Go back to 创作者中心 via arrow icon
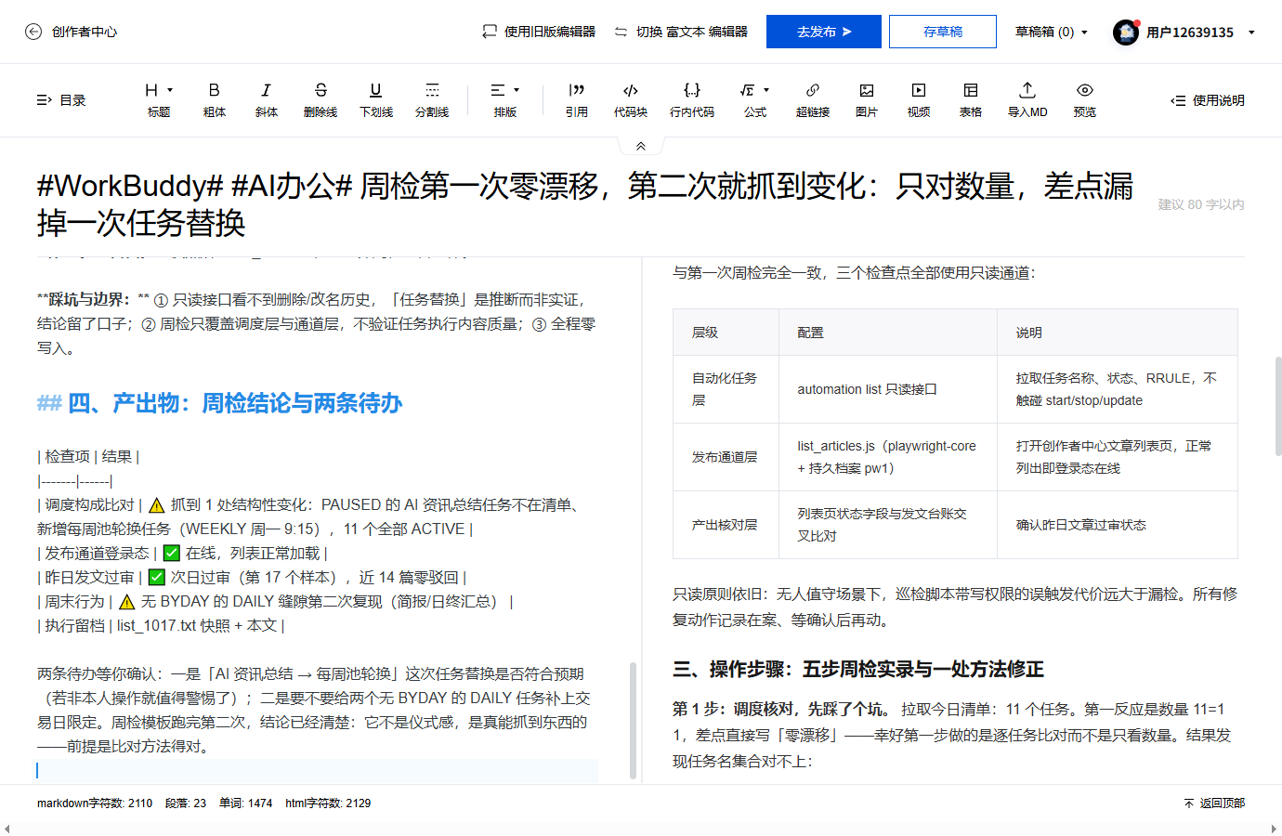Viewport: 1282px width, 836px height. 33,32
